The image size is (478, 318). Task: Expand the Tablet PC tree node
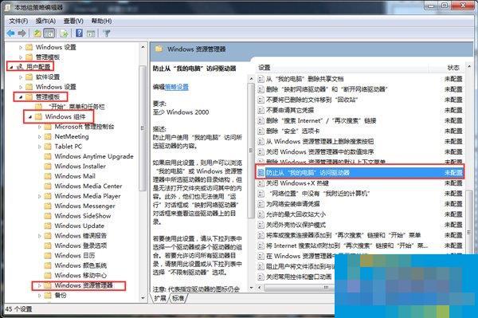pos(39,147)
